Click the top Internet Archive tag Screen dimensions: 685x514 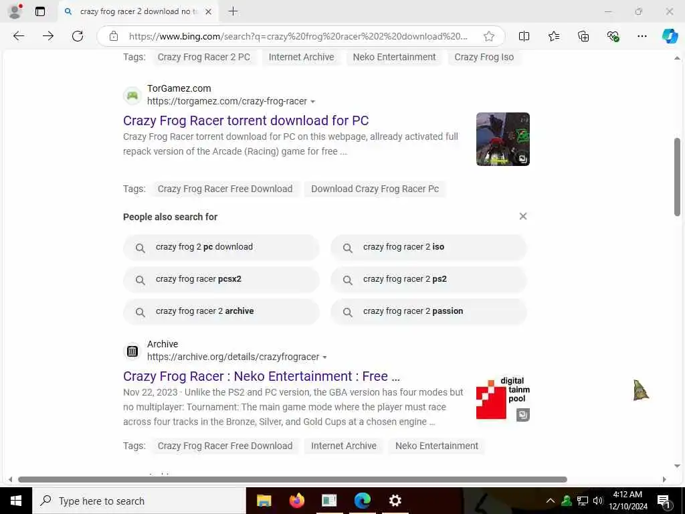tap(302, 58)
